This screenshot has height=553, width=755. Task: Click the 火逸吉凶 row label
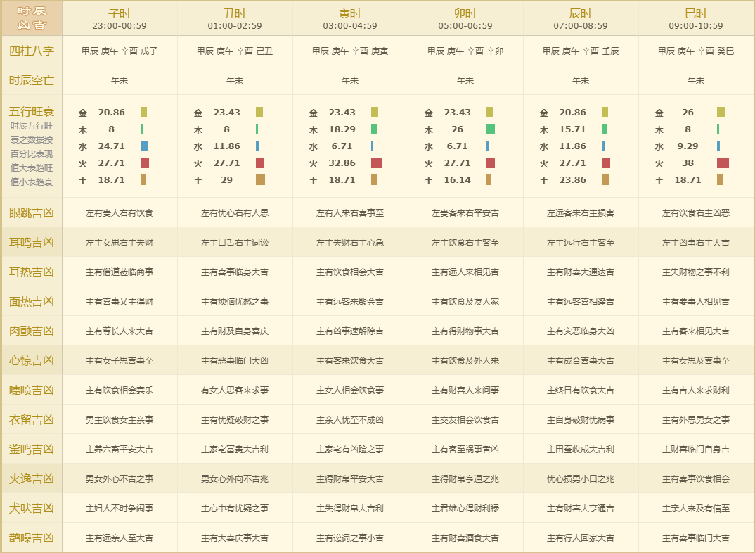pos(32,478)
